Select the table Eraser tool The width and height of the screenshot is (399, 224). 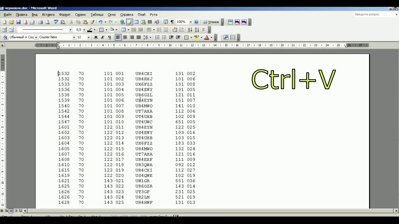click(12, 30)
